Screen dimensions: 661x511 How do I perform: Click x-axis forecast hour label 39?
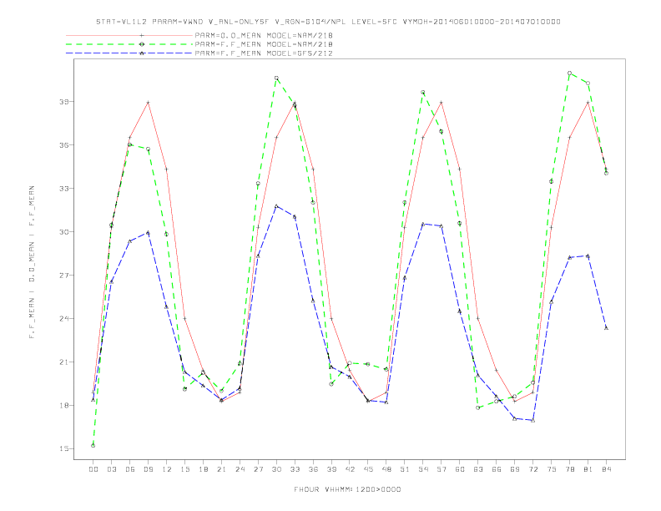331,469
